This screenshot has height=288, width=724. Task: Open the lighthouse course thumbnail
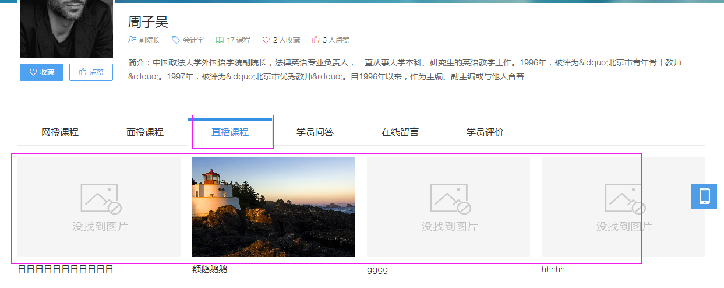[274, 207]
